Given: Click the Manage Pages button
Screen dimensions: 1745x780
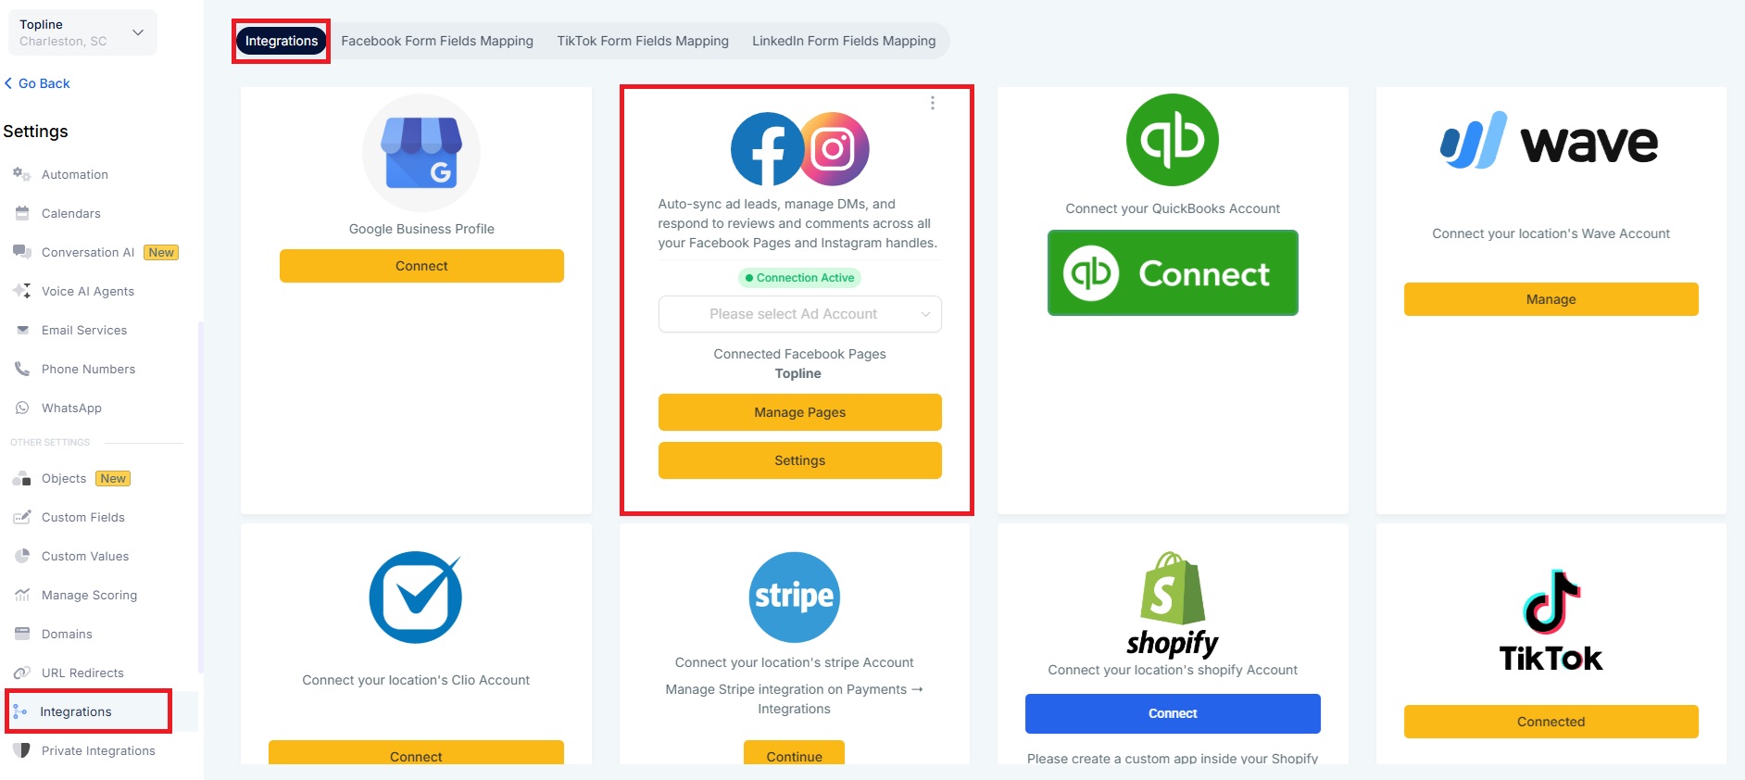Looking at the screenshot, I should [x=800, y=412].
